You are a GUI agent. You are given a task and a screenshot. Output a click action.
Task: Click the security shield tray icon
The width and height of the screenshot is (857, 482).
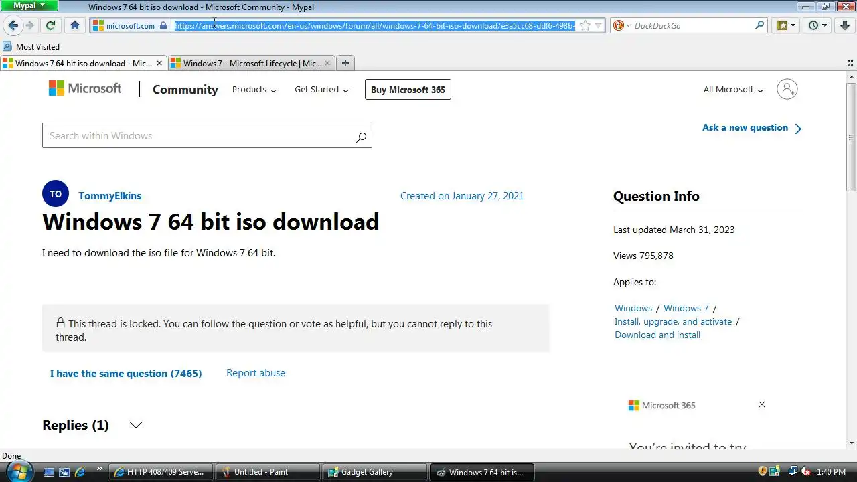762,472
